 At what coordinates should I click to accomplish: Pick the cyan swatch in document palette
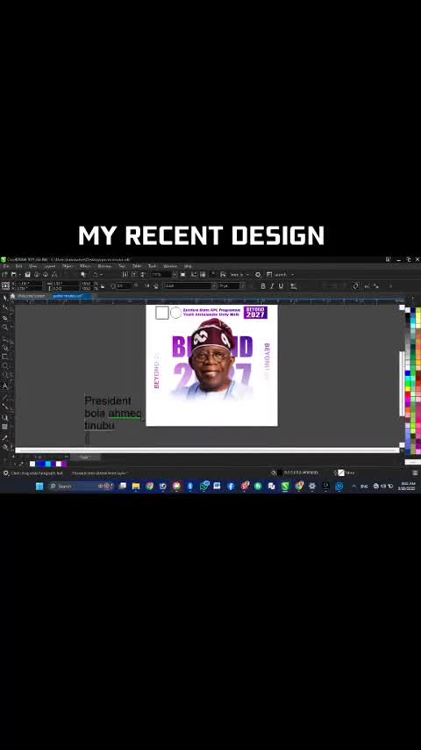coord(47,464)
